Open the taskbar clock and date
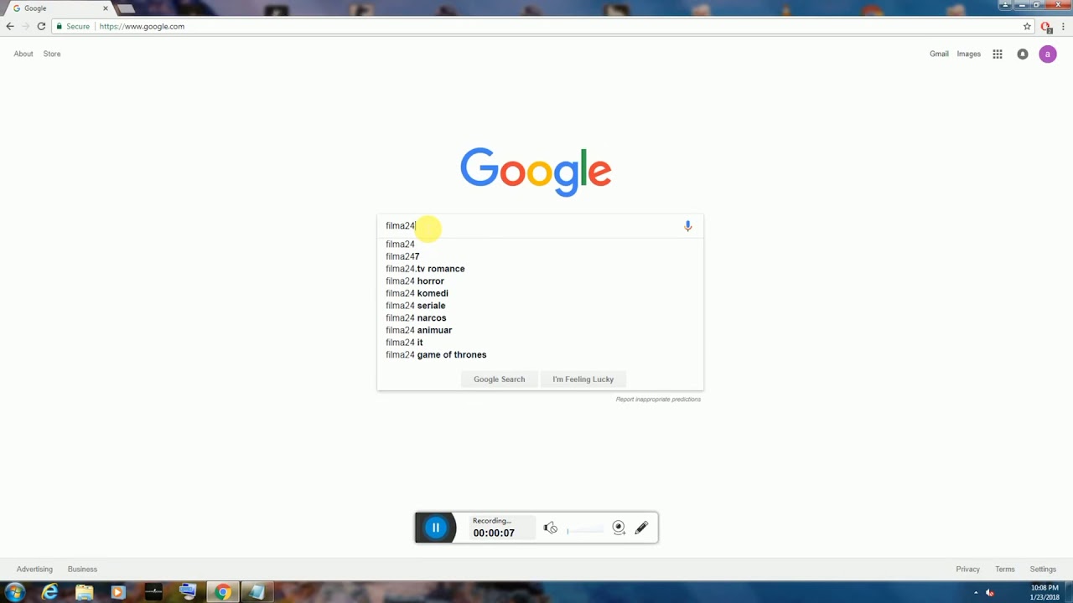The height and width of the screenshot is (603, 1073). tap(1044, 593)
